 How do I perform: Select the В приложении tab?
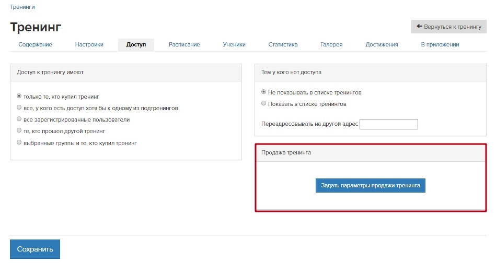pyautogui.click(x=440, y=44)
